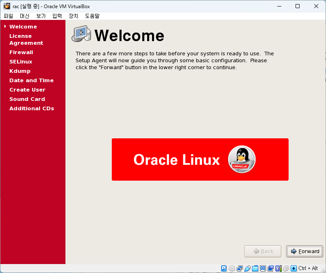Click the mouse integration status icon
This screenshot has width=326, height=273.
[286, 269]
